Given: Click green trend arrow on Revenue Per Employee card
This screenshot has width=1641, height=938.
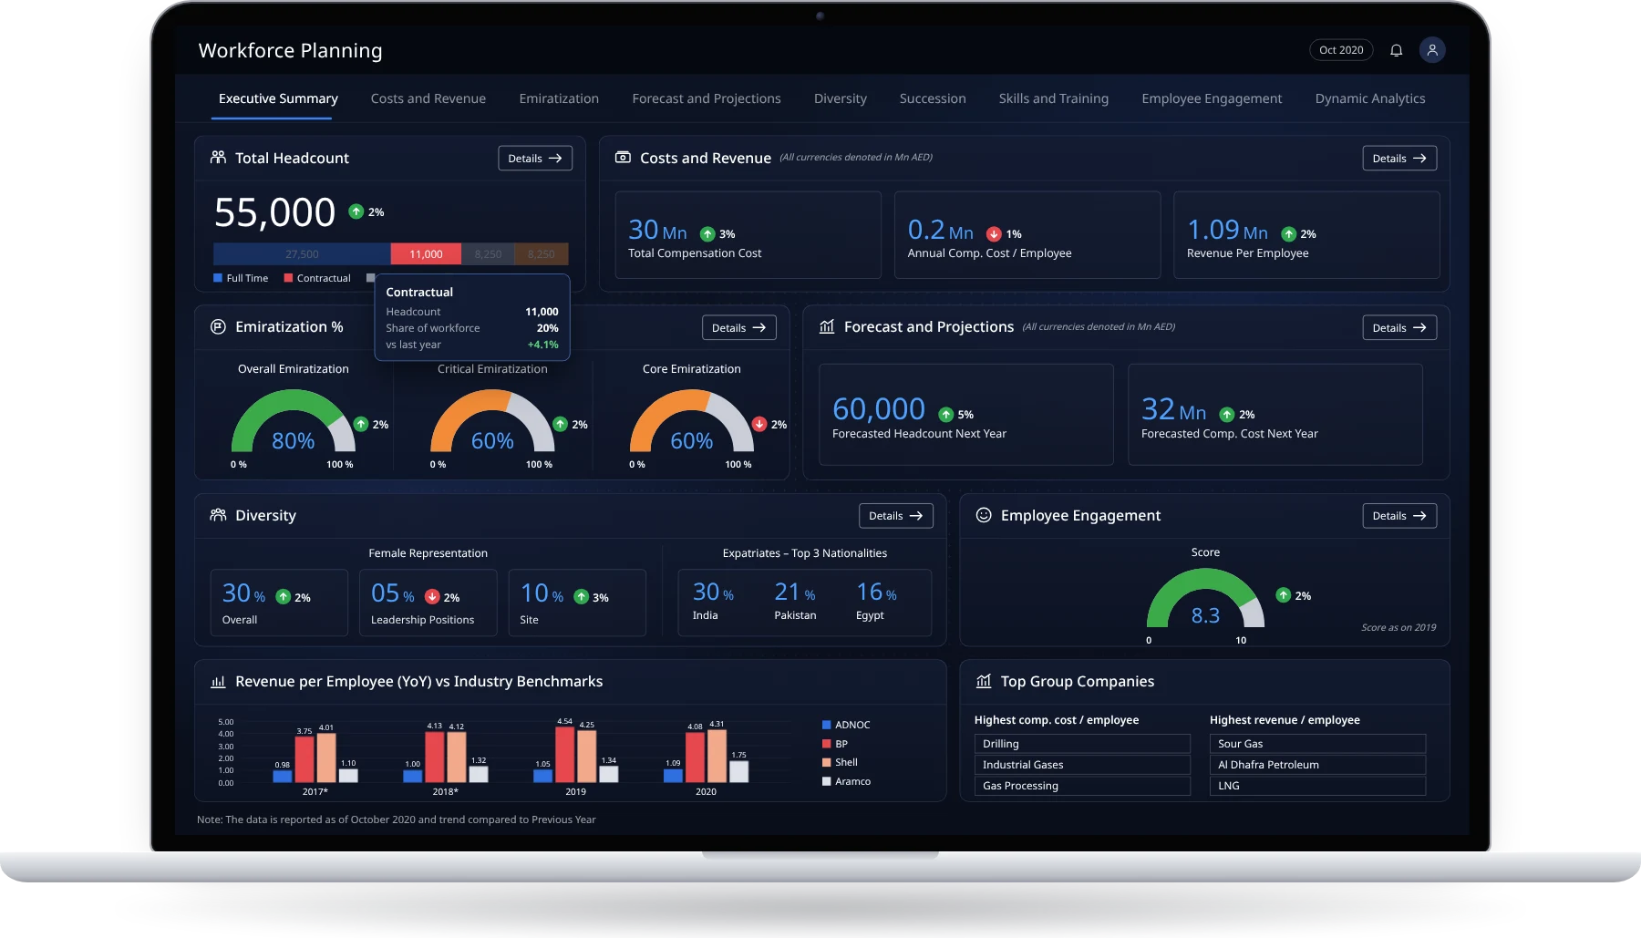Looking at the screenshot, I should 1288,234.
